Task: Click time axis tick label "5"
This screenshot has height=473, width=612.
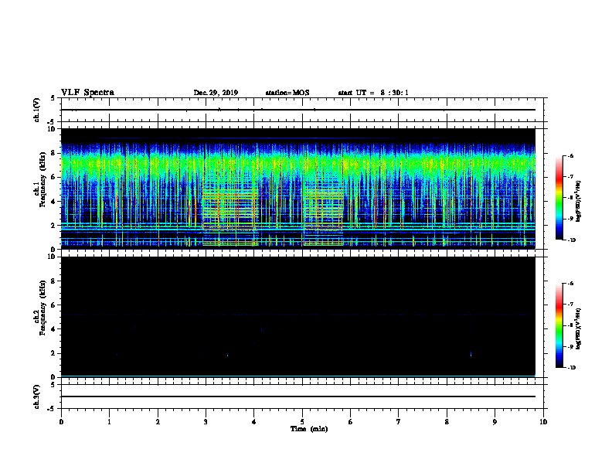Action: click(302, 422)
